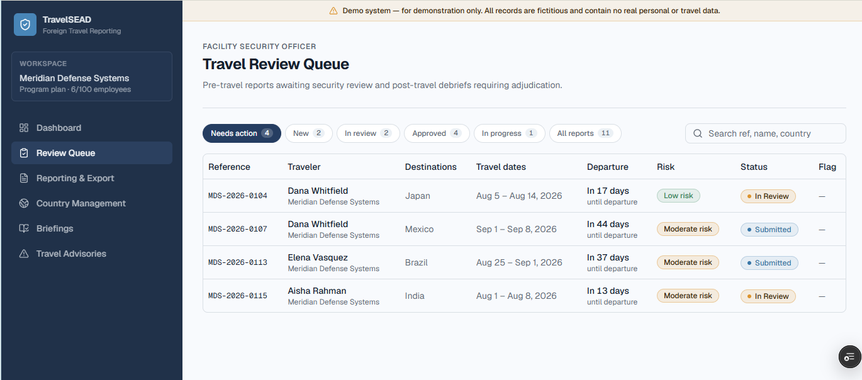Screen dimensions: 862x380
Task: Open the Dashboard page
Action: (x=92, y=128)
